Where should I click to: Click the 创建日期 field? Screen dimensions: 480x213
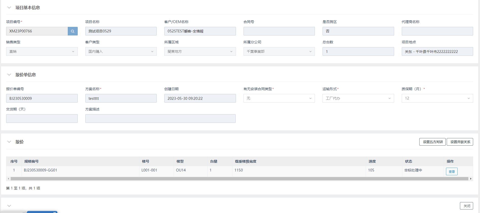click(200, 98)
